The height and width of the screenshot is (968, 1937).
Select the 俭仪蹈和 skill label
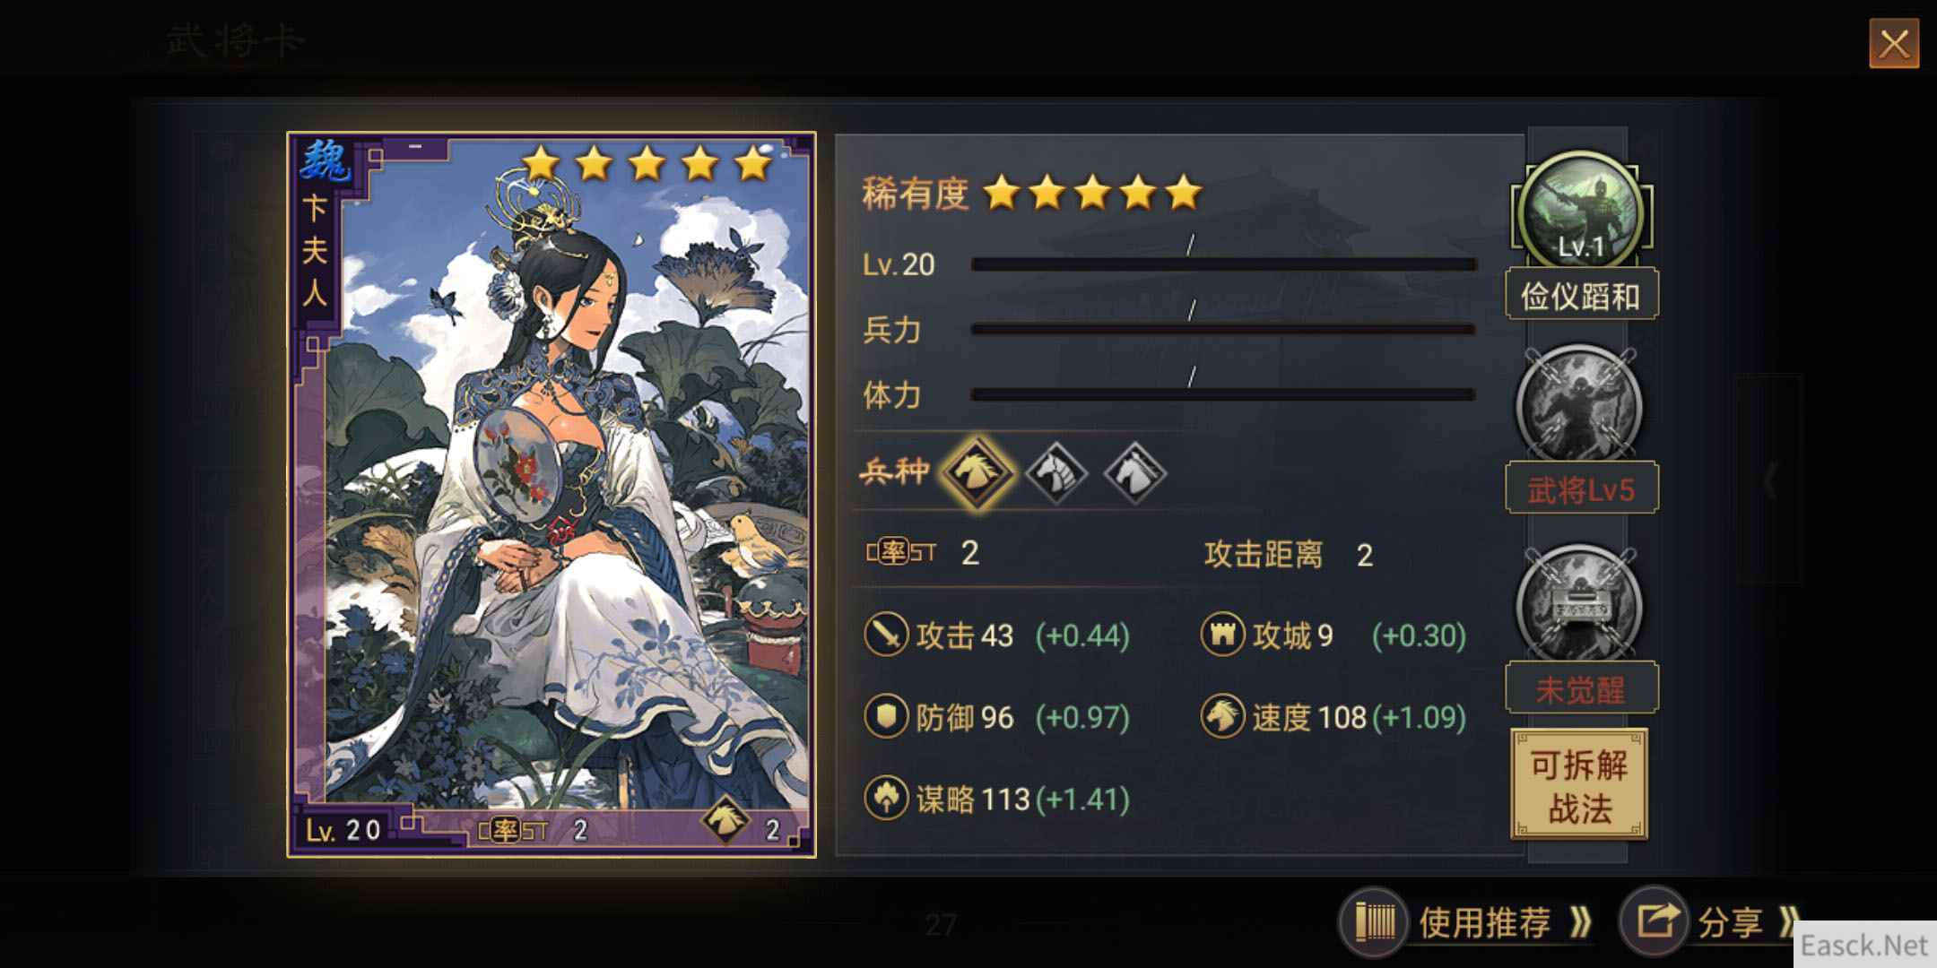[1581, 295]
